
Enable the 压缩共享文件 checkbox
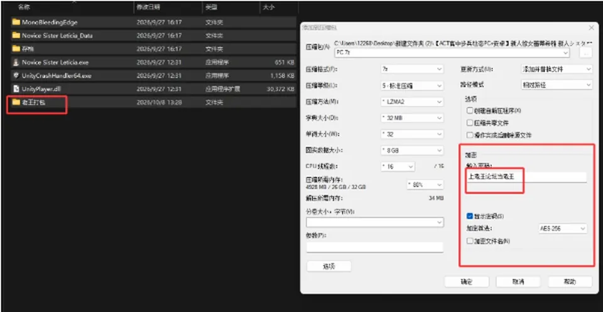(x=470, y=123)
